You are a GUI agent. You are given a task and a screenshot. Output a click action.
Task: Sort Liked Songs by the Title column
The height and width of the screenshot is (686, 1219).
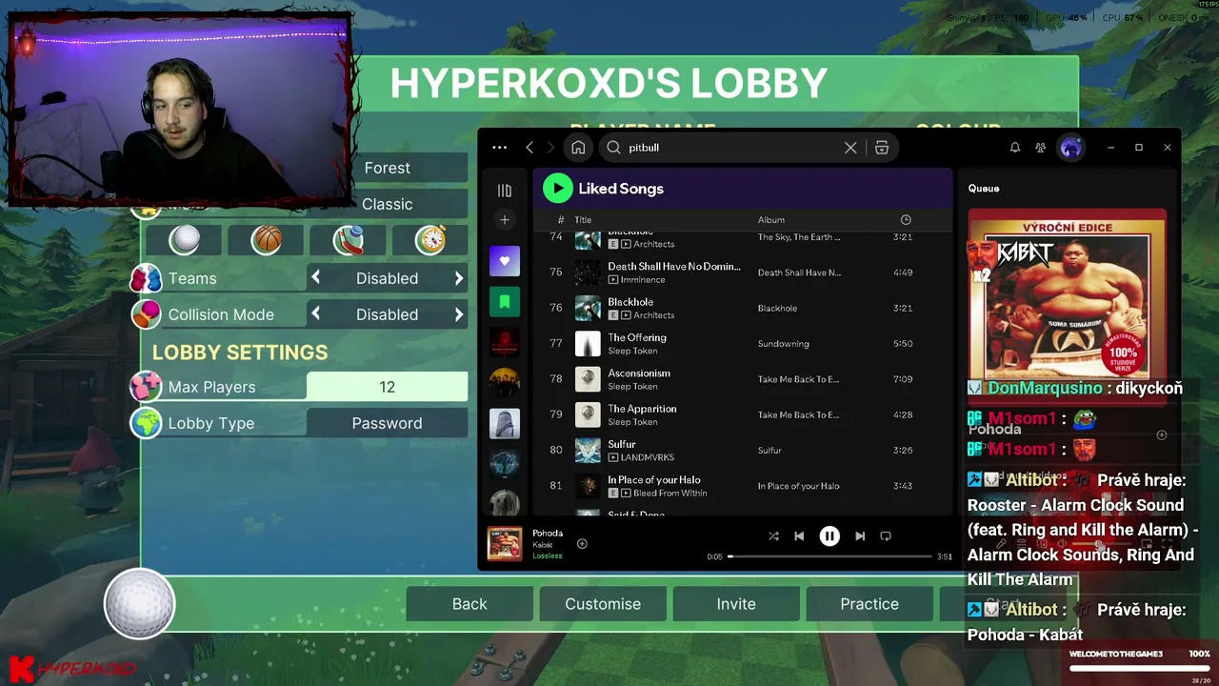tap(583, 220)
